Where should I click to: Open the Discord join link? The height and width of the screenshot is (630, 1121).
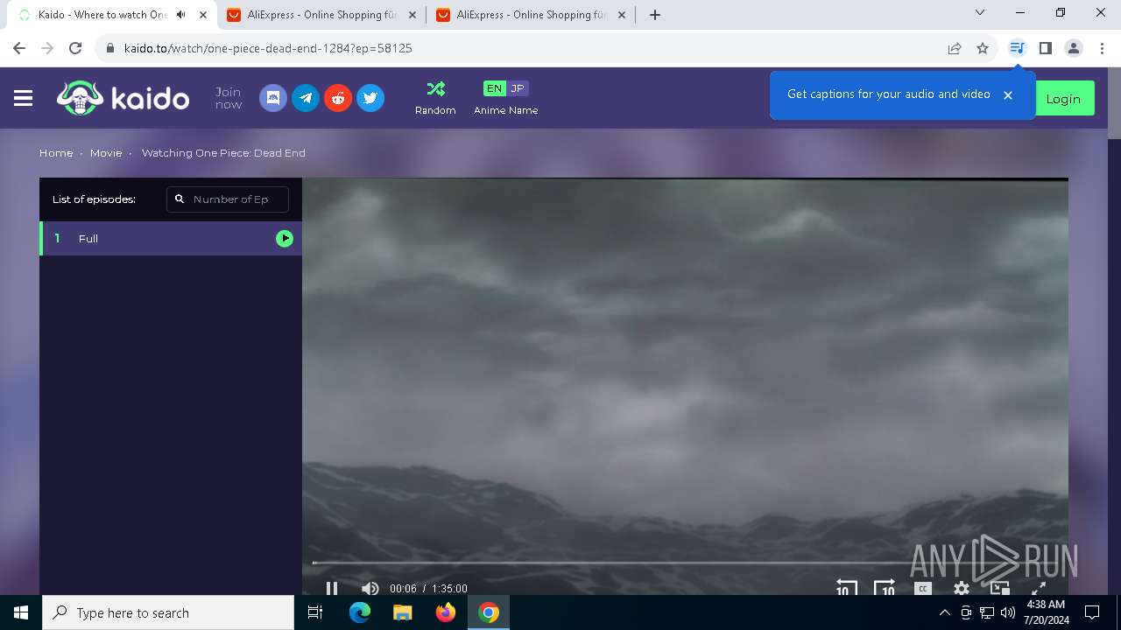[273, 98]
